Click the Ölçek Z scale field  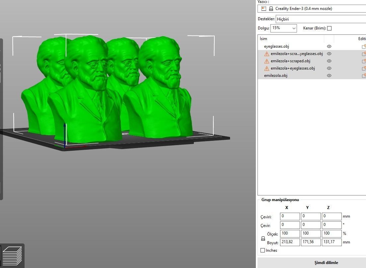332,234
